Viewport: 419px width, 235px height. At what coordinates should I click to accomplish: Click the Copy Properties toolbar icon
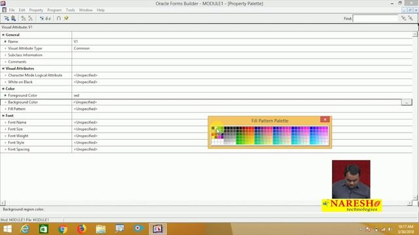pyautogui.click(x=7, y=18)
